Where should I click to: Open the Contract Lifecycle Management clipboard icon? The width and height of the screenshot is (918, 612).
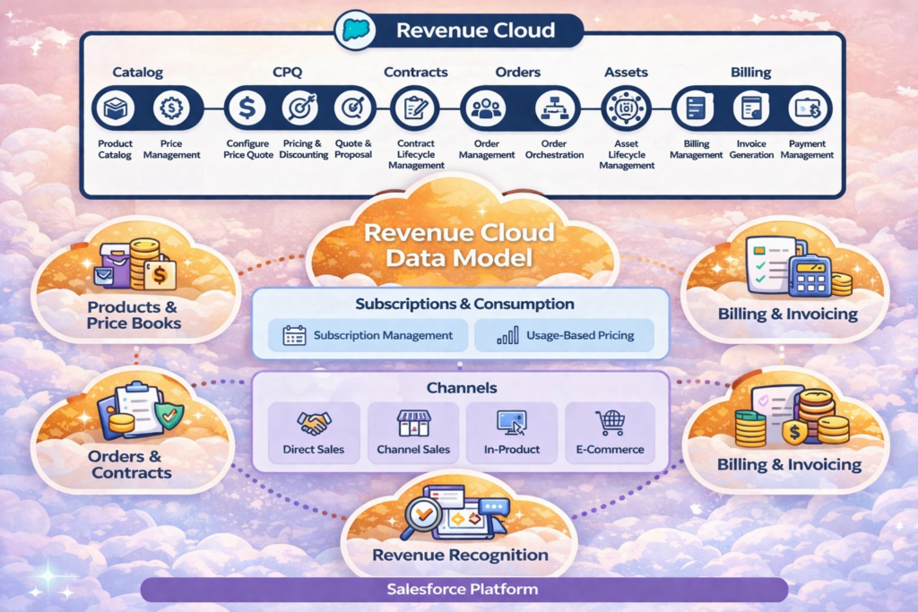(x=415, y=109)
